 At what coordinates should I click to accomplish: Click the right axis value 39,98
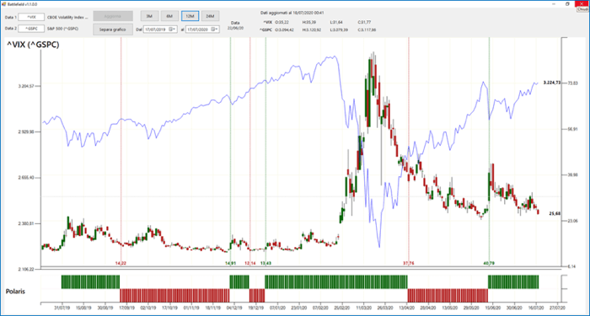click(572, 175)
